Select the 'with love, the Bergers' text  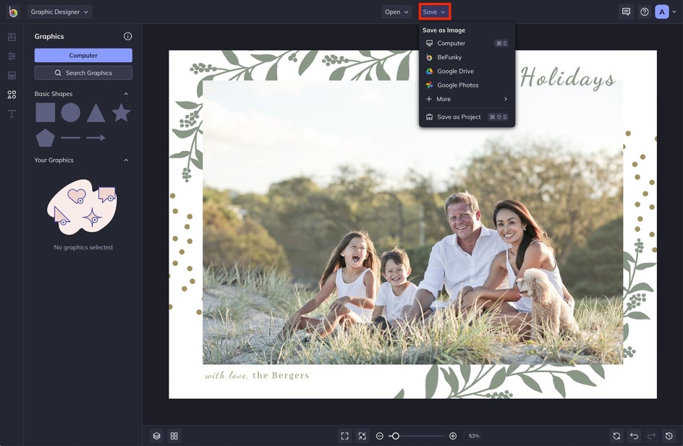pyautogui.click(x=257, y=375)
